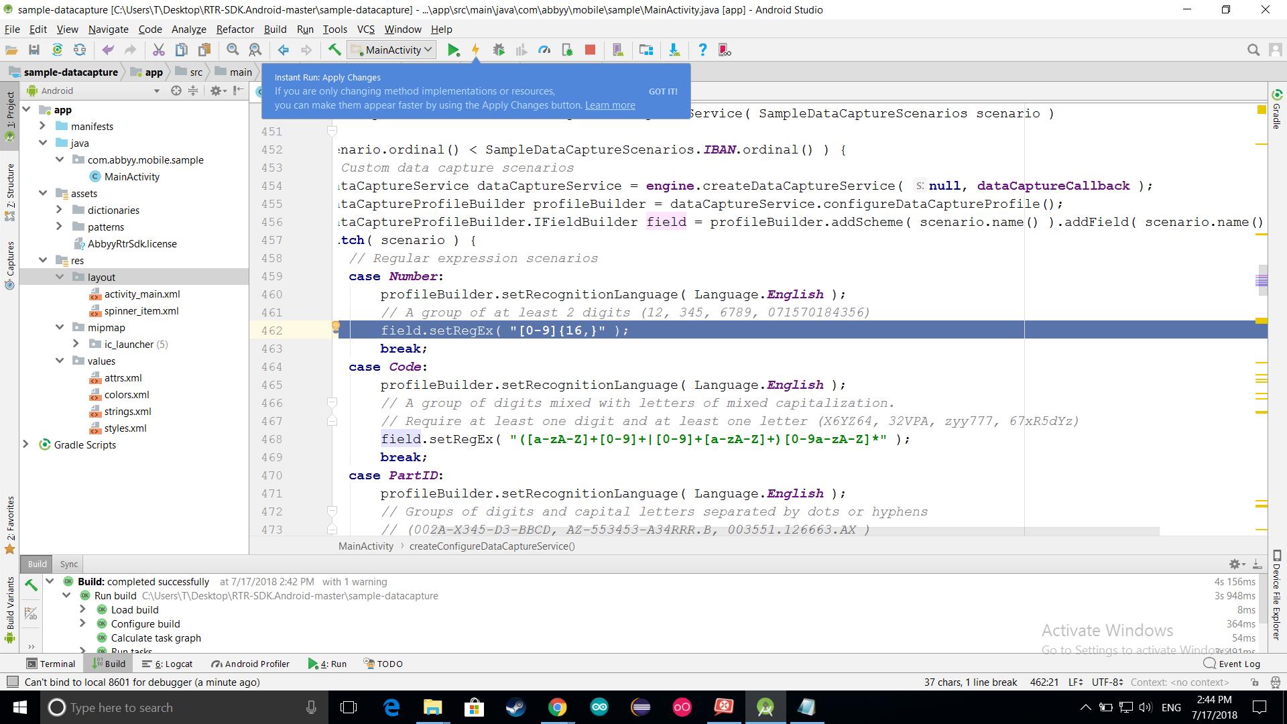The width and height of the screenshot is (1287, 724).
Task: Click the Learn more link
Action: point(610,105)
